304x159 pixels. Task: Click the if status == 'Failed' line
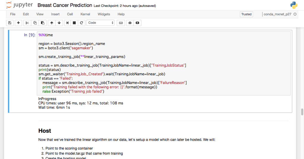[56, 78]
